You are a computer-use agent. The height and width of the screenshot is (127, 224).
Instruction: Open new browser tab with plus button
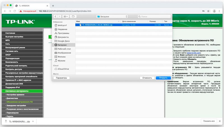53,5
